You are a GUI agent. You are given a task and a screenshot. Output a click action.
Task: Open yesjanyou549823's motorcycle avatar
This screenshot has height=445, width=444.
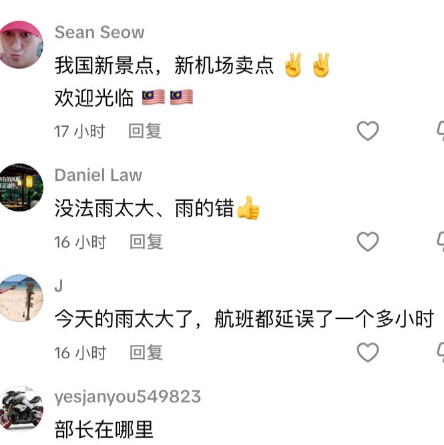pyautogui.click(x=21, y=409)
